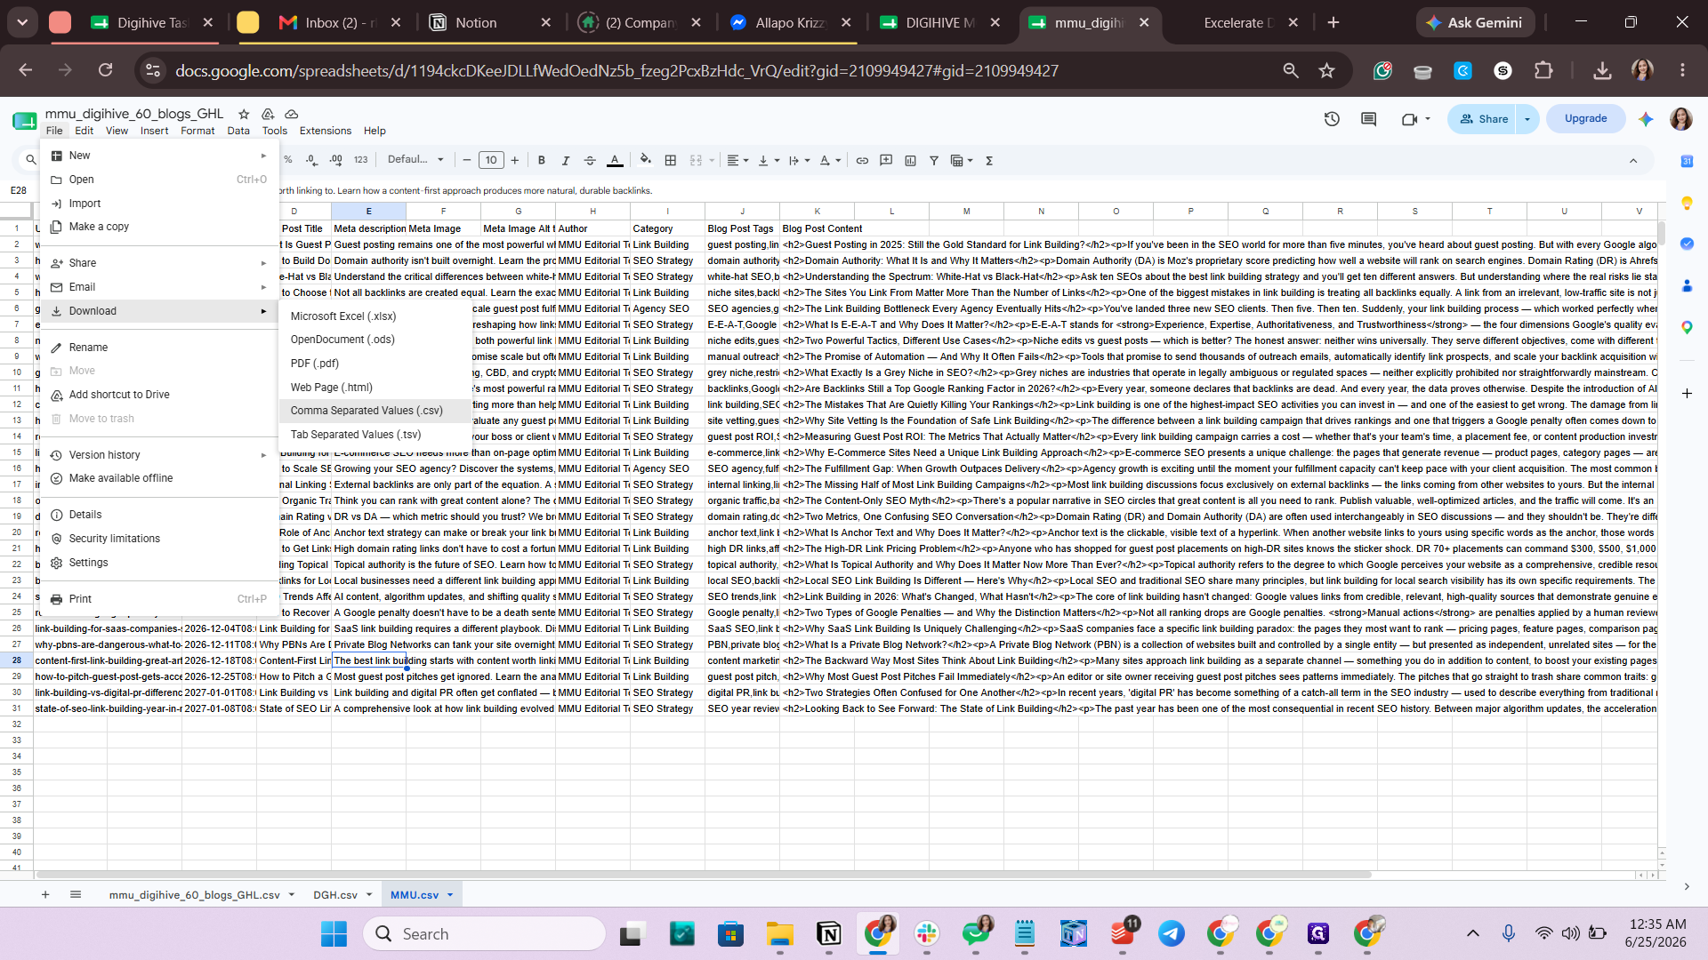Switch to DGH.csv sheet tab
Viewport: 1708px width, 960px height.
coord(335,895)
